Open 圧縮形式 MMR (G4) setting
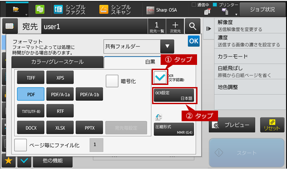This screenshot has height=169, width=287. [174, 129]
